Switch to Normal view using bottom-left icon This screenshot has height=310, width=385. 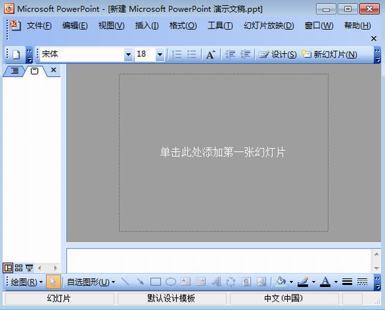pyautogui.click(x=8, y=267)
